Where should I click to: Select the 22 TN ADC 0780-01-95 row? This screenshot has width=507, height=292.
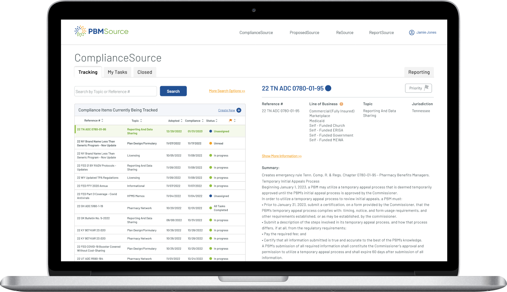(160, 131)
